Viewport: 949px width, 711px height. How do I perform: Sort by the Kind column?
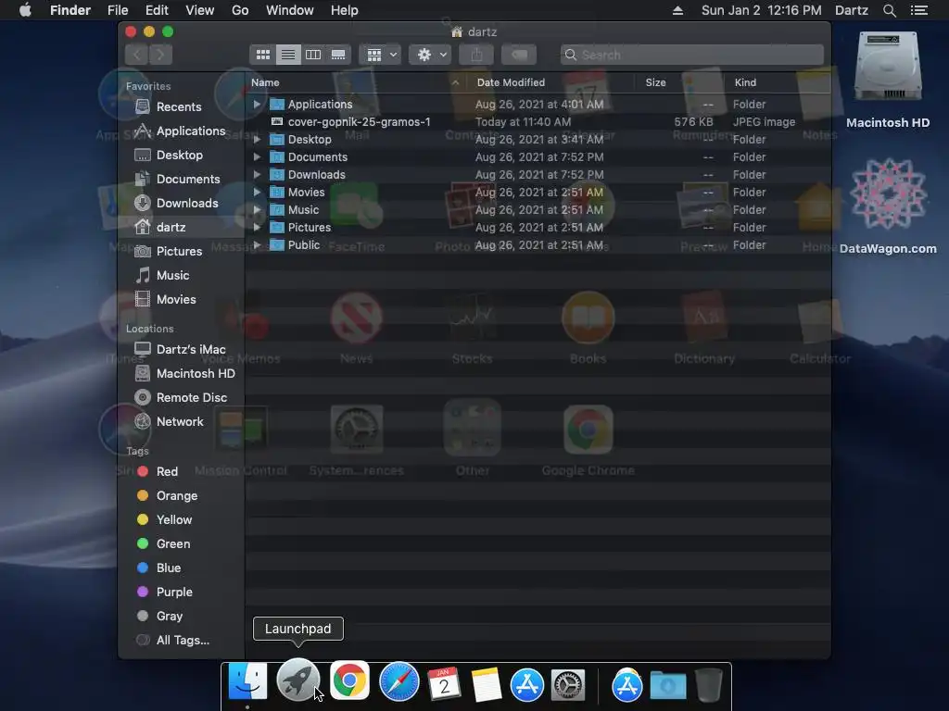pos(778,82)
